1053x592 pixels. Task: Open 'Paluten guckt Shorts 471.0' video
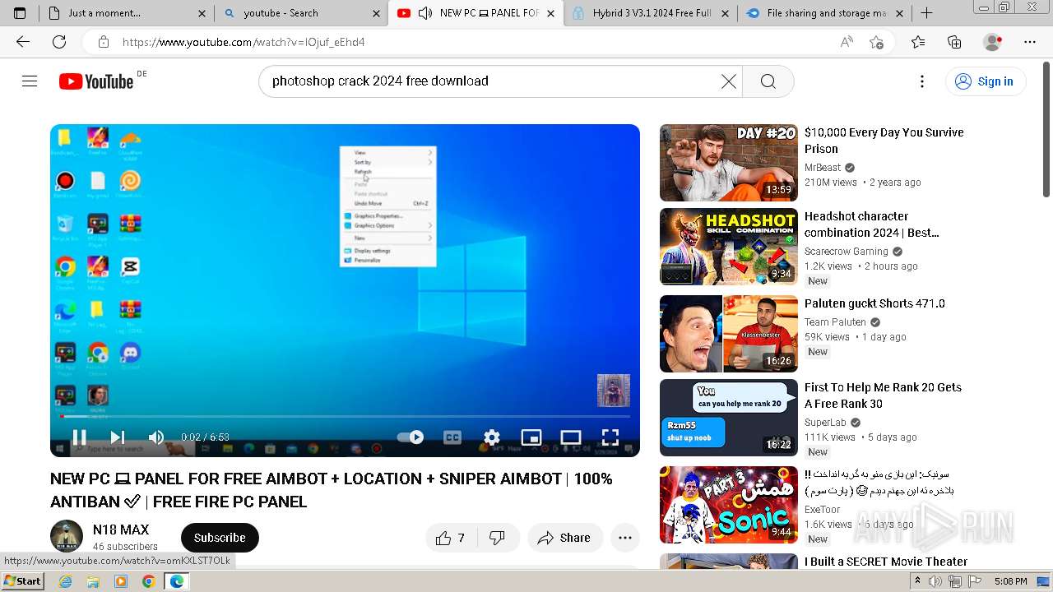coord(874,303)
